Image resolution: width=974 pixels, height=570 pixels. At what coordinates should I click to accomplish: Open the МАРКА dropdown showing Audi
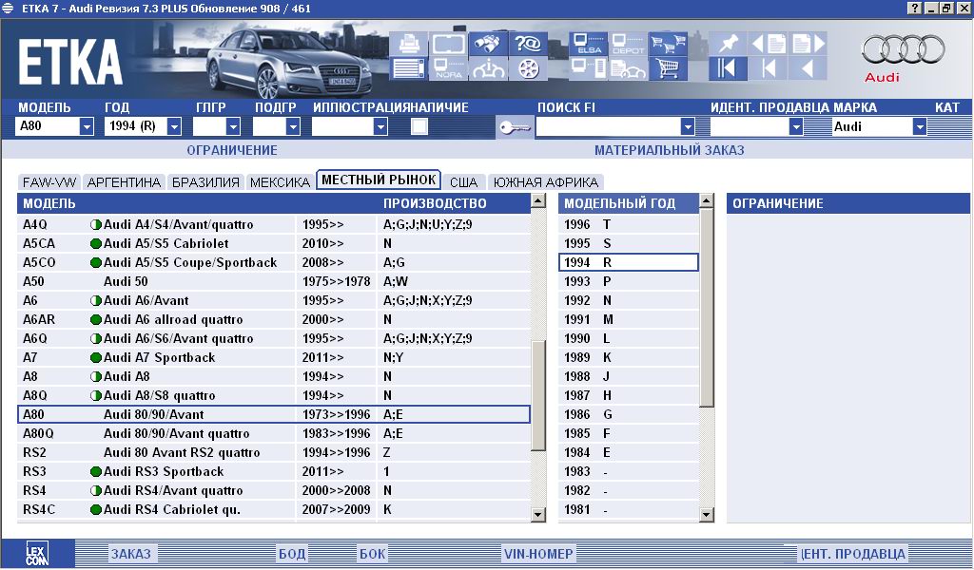[x=920, y=126]
